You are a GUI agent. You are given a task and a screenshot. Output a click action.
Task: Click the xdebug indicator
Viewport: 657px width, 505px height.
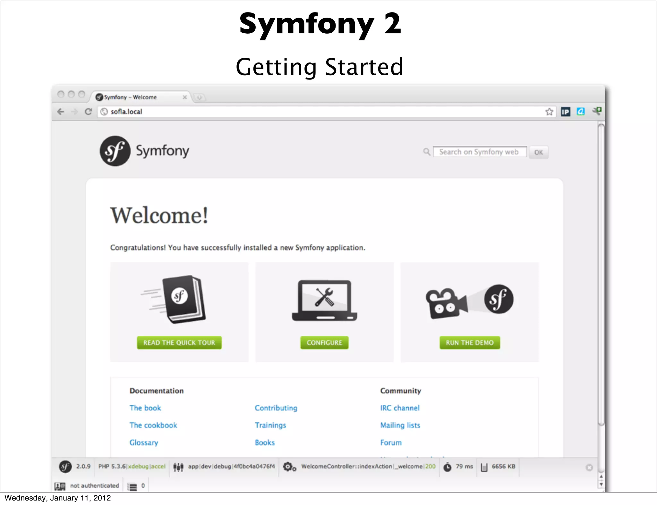(139, 467)
